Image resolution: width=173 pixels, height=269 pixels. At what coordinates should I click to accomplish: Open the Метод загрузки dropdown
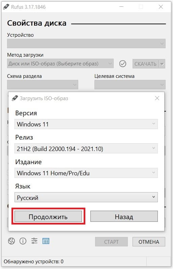60,64
